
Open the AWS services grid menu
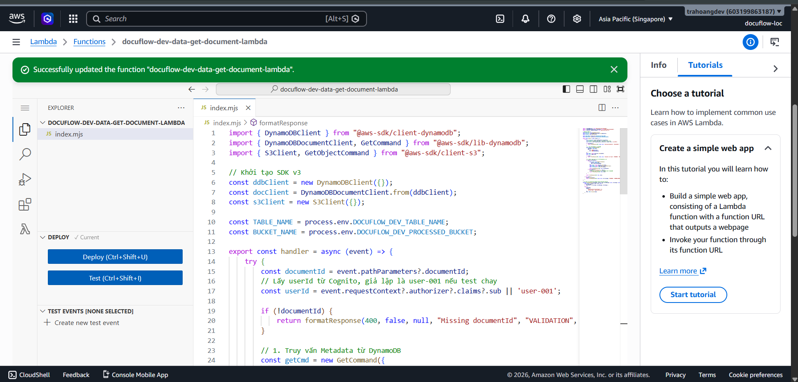[x=73, y=19]
